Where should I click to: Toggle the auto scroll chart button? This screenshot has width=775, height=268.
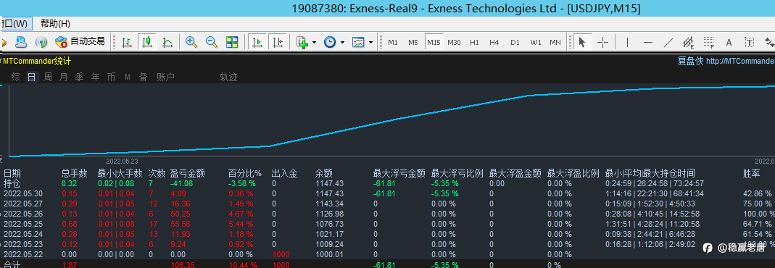[x=257, y=42]
